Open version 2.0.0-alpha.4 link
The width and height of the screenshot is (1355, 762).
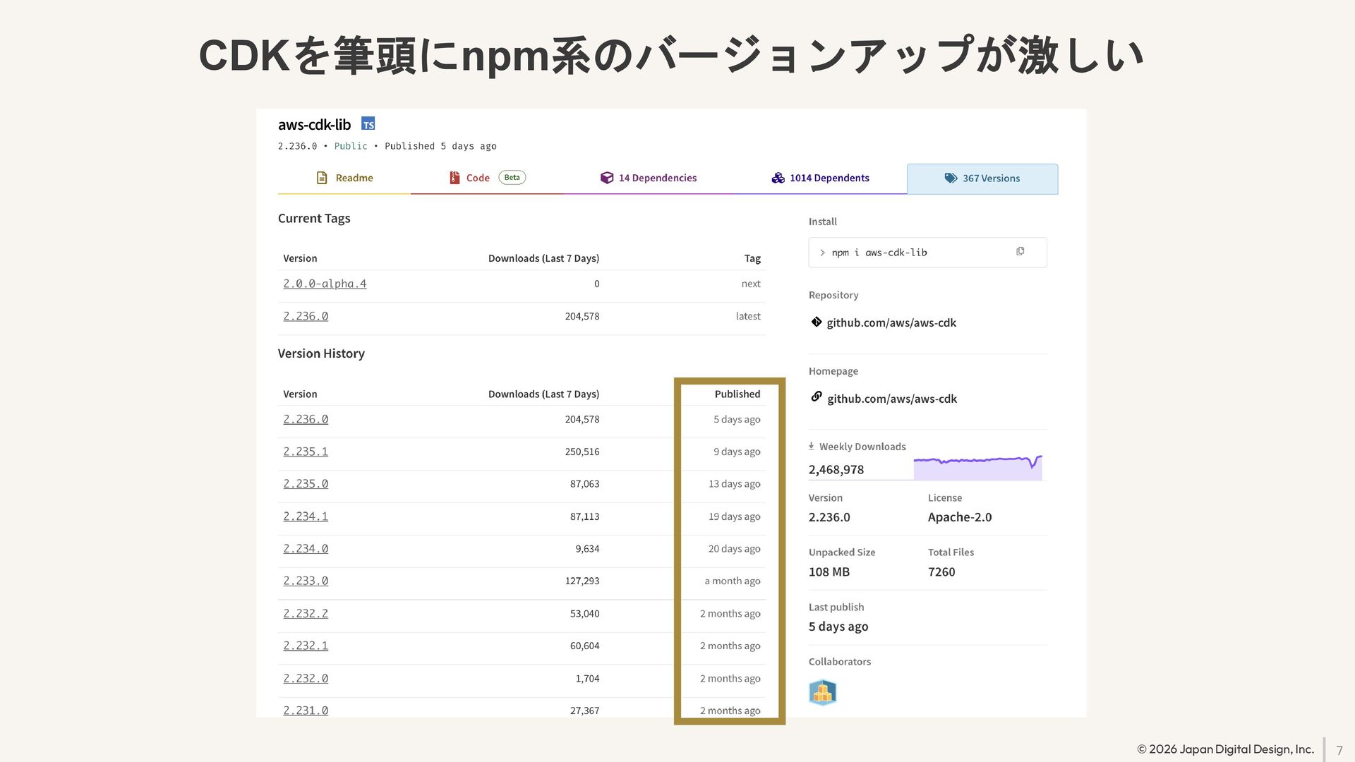pyautogui.click(x=325, y=284)
